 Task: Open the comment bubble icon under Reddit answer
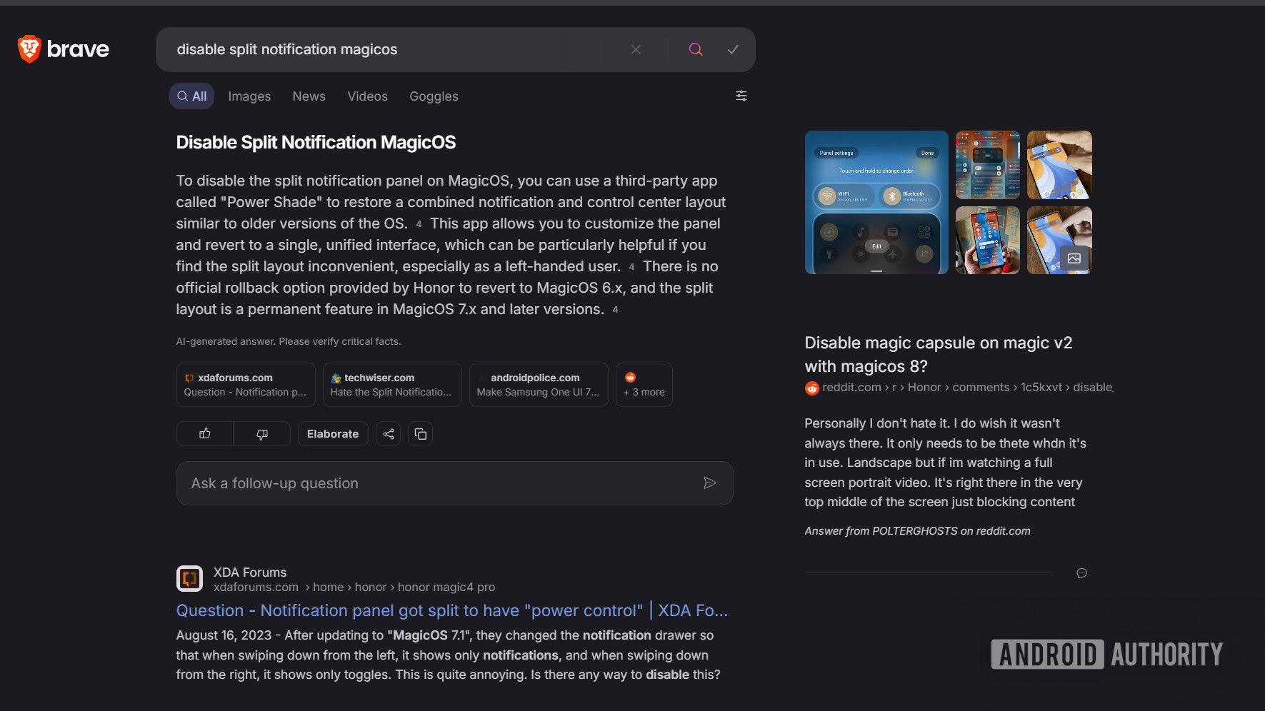1081,573
